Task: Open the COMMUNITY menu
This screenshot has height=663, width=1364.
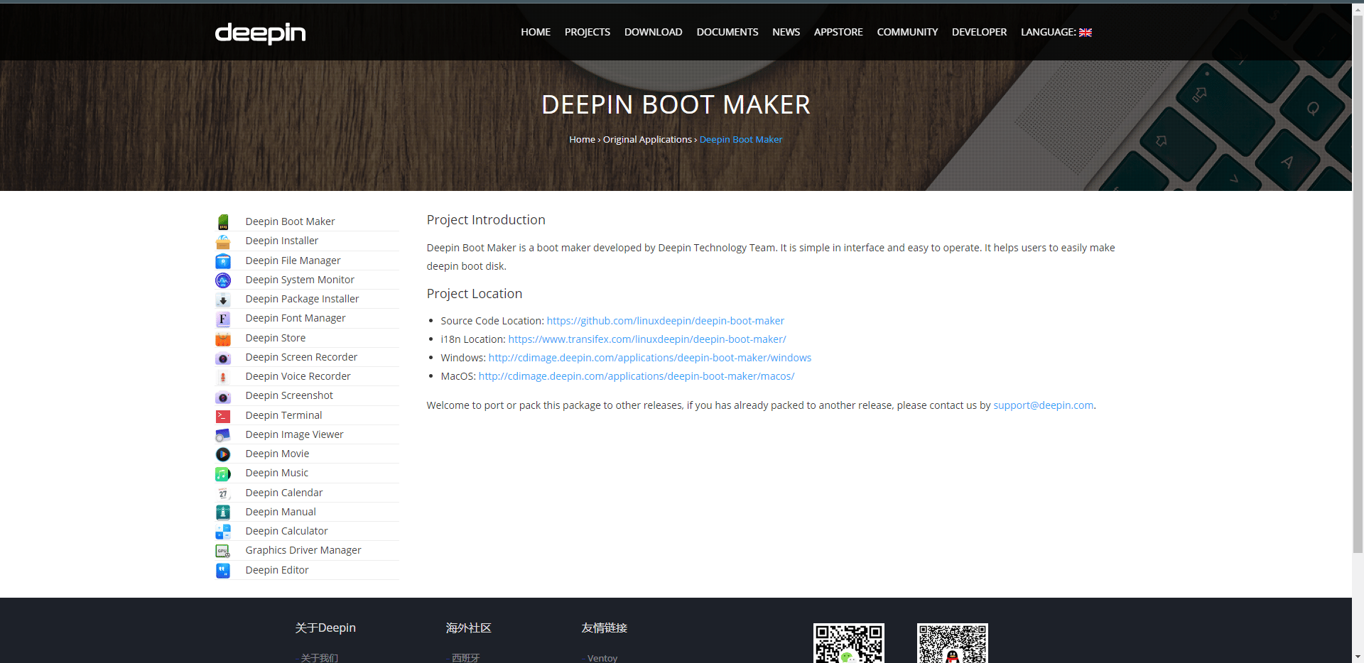Action: click(x=907, y=32)
